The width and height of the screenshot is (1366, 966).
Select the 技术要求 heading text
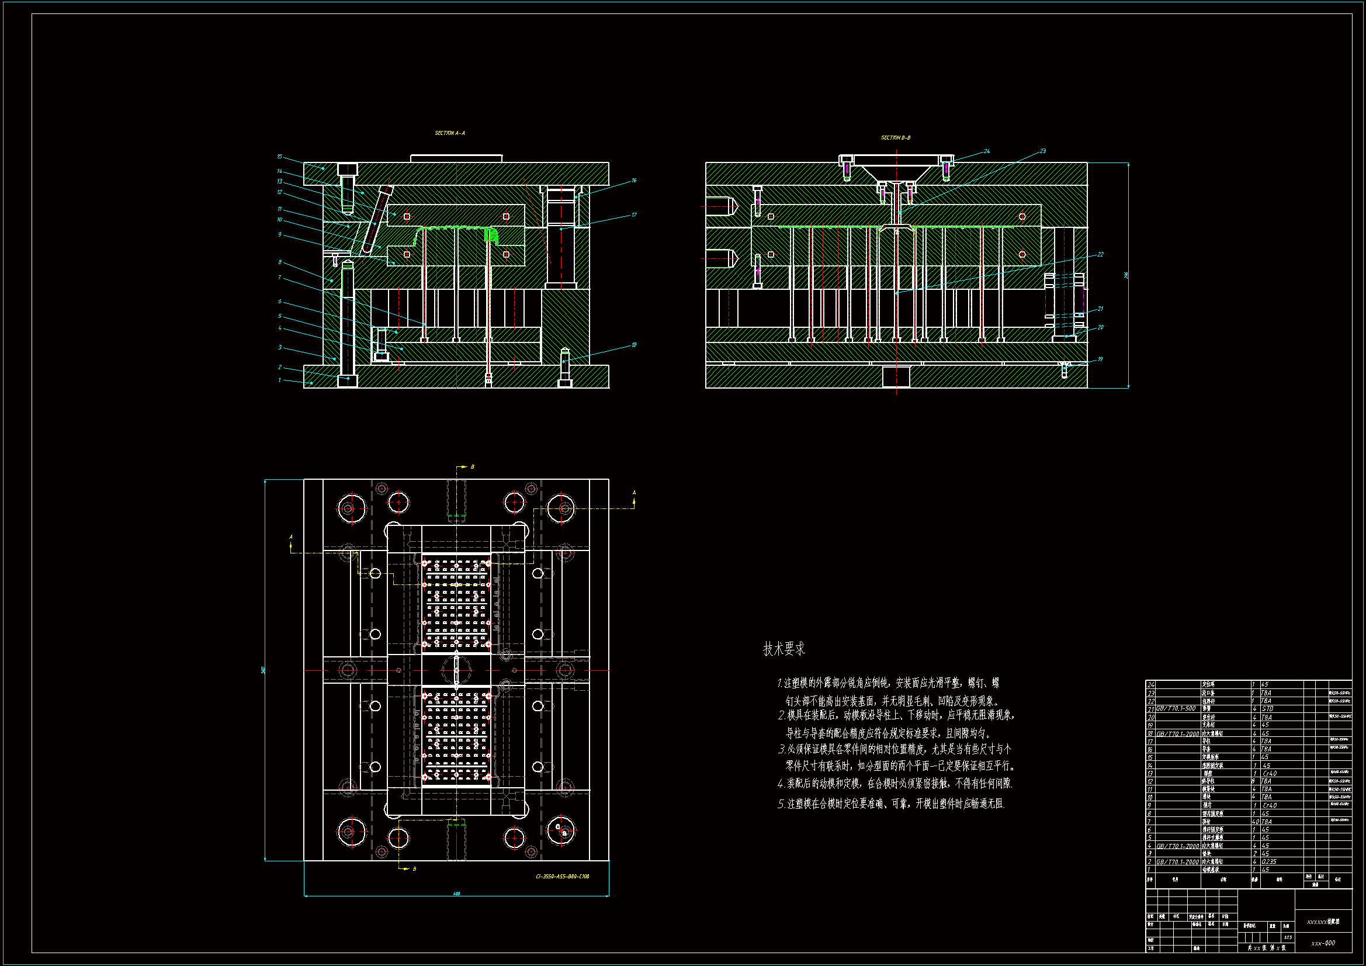click(783, 649)
